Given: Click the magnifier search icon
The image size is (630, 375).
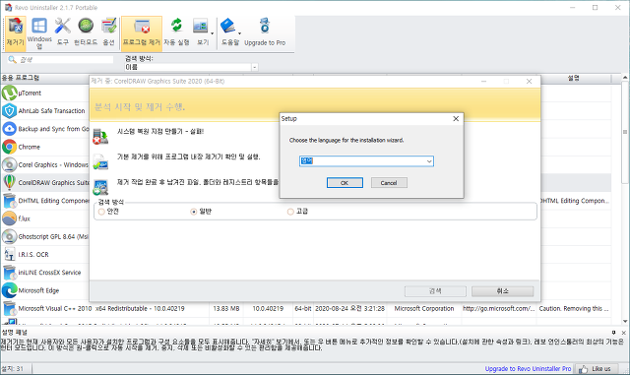Looking at the screenshot, I should [x=13, y=59].
